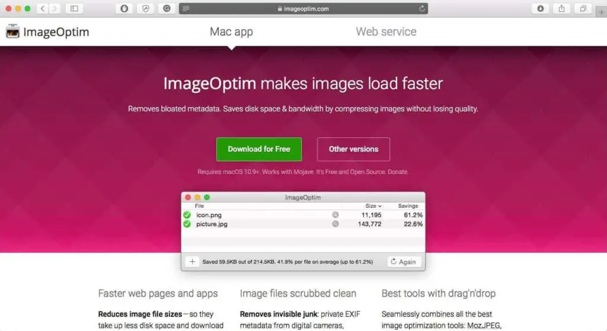Click the 11,195 size value

(371, 215)
